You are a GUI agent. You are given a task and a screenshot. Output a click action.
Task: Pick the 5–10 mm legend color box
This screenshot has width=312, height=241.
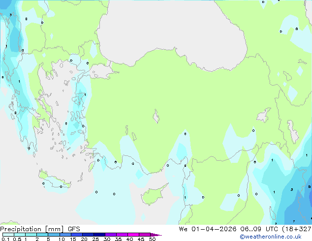tap(54, 235)
